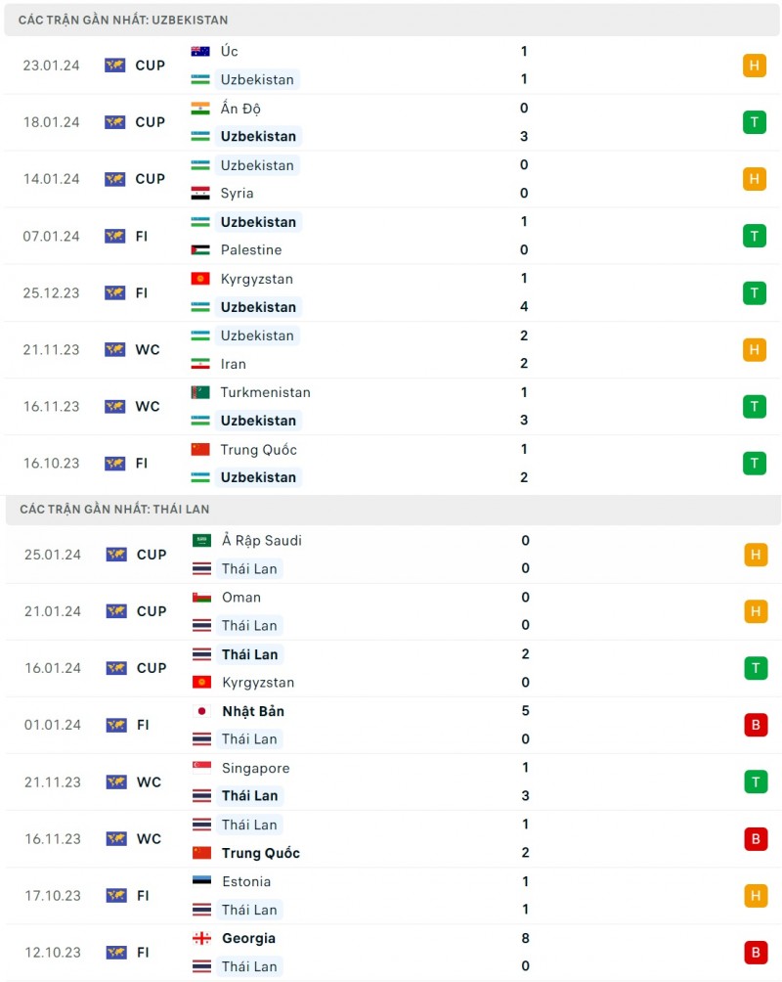The image size is (782, 982).
Task: Click the Australia flag icon beside Úc
Action: point(200,51)
